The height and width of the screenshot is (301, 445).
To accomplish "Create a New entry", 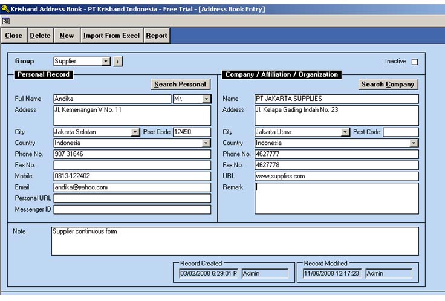I will [x=67, y=36].
